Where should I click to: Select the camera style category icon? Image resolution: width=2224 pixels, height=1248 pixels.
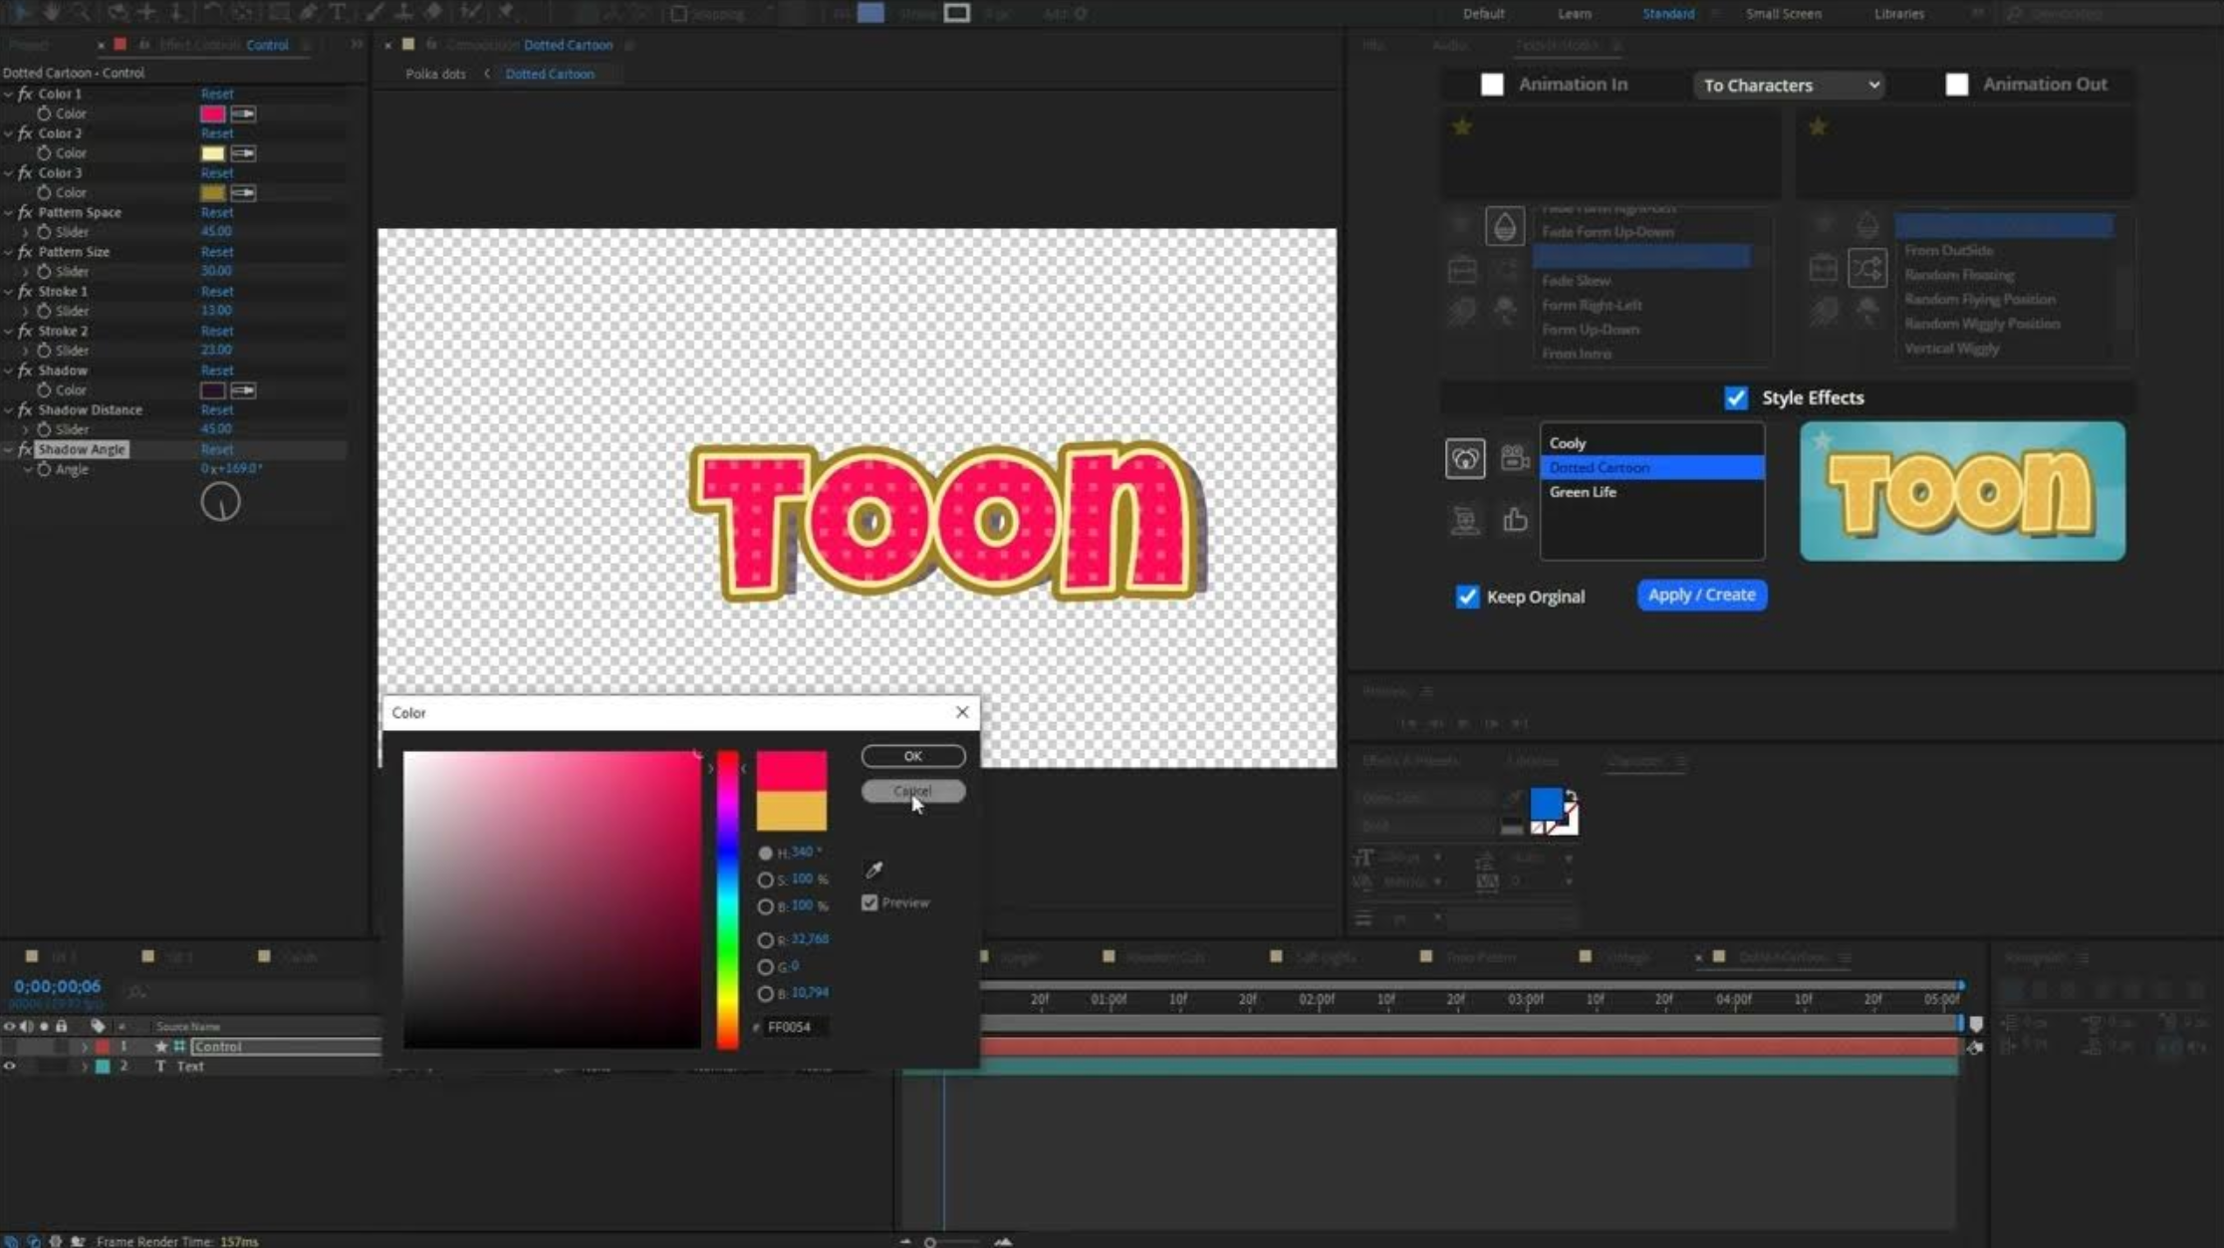[x=1515, y=457]
